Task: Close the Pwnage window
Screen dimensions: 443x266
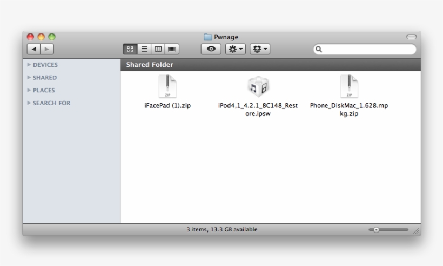Action: coord(30,37)
